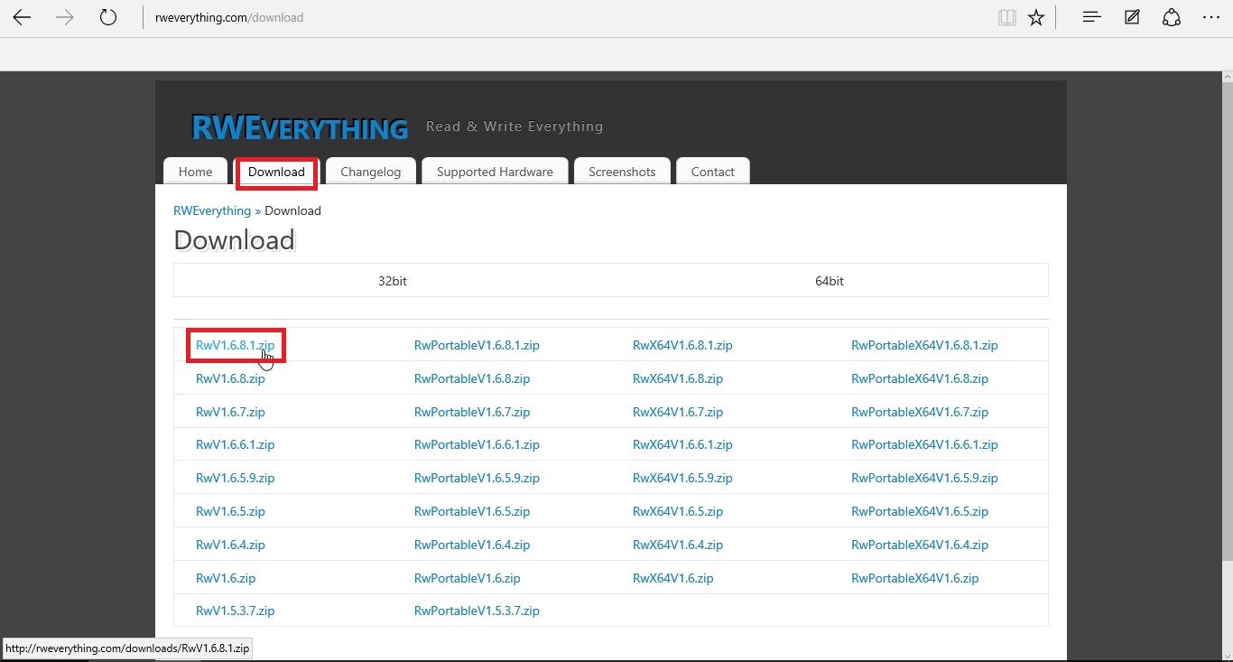Download RwPortableX64V1.6.6.1.zip
This screenshot has height=662, width=1233.
pos(924,444)
